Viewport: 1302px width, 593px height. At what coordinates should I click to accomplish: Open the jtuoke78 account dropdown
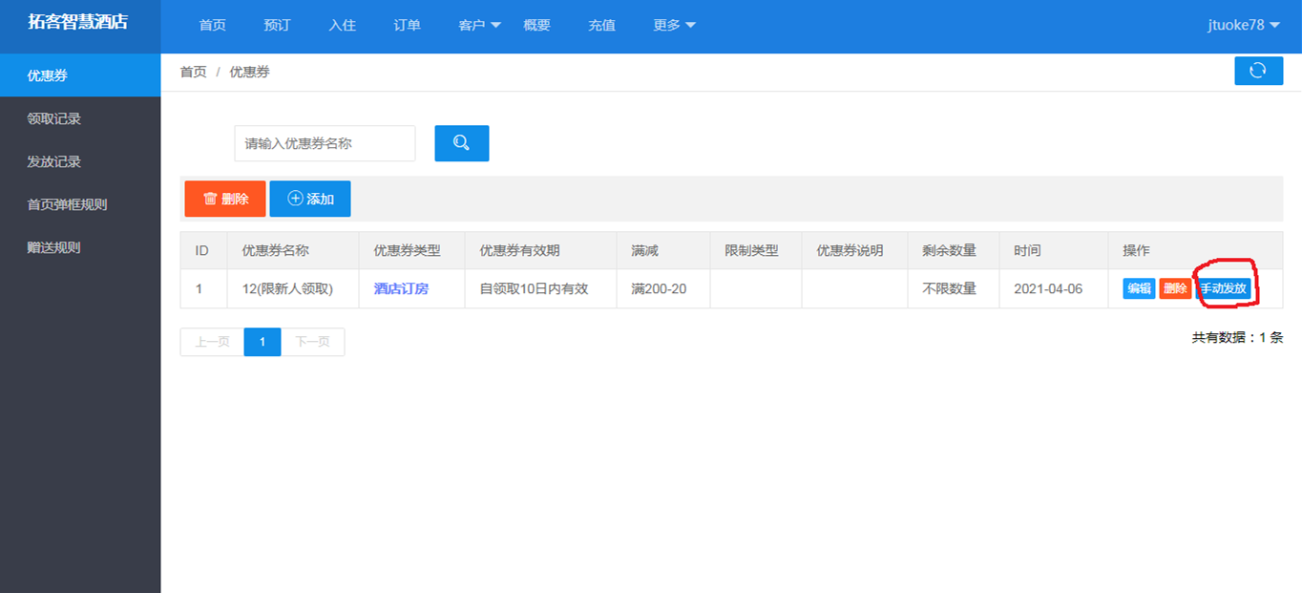pos(1244,26)
